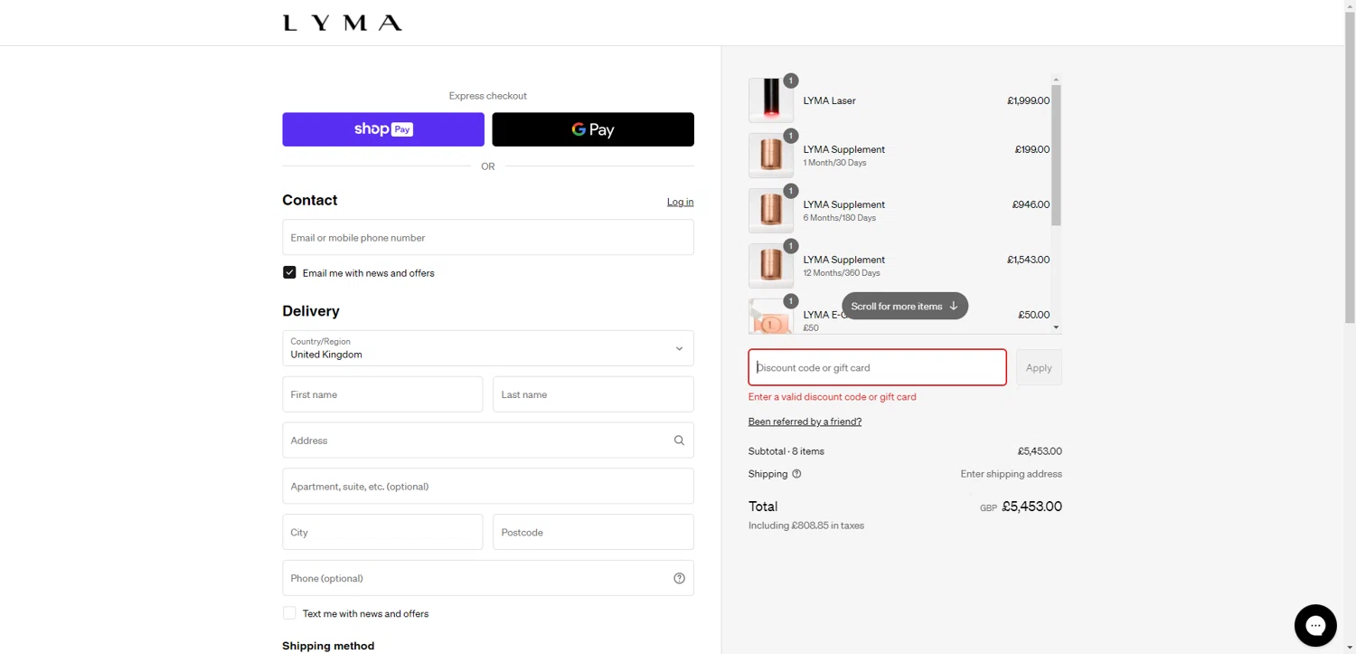
Task: Click Scroll for more items button
Action: pos(905,306)
